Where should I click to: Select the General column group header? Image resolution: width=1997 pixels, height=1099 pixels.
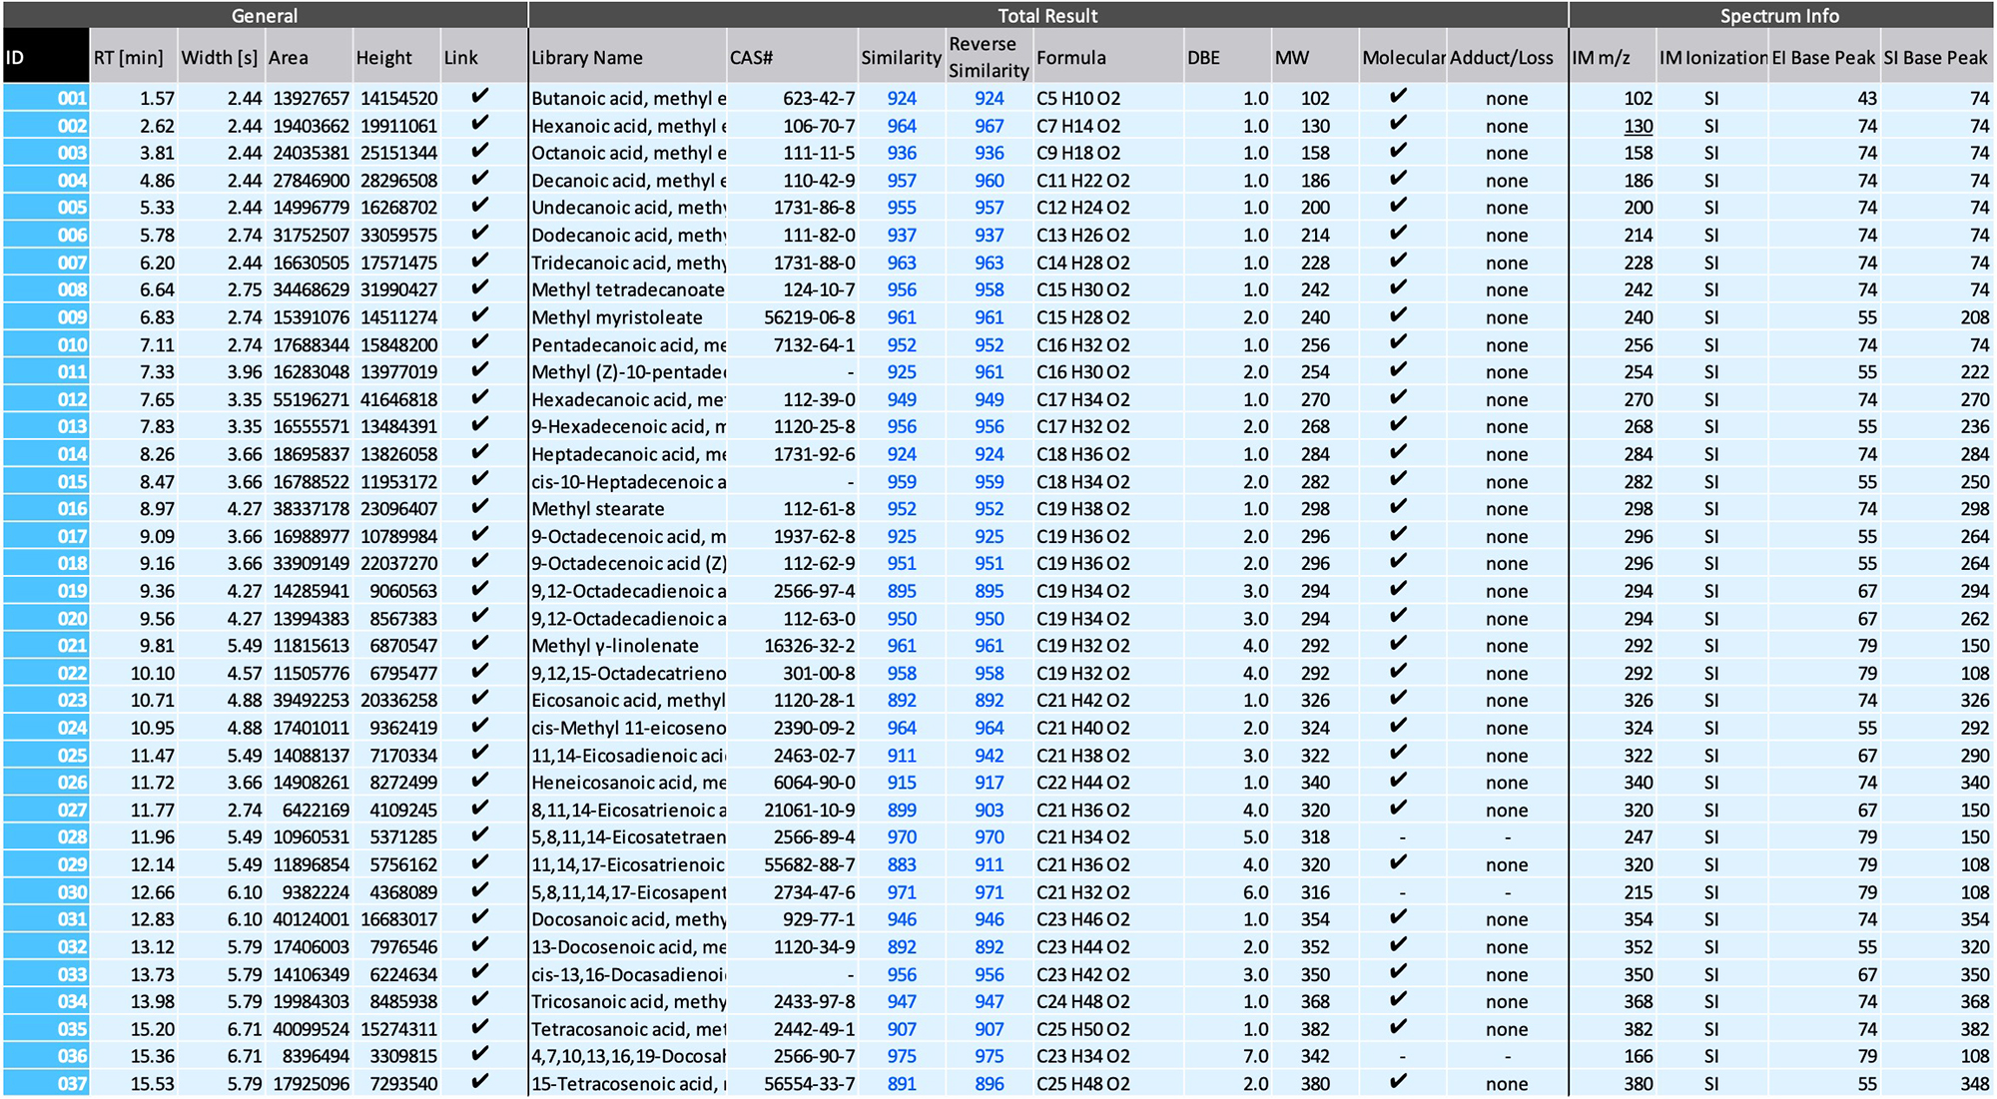265,15
